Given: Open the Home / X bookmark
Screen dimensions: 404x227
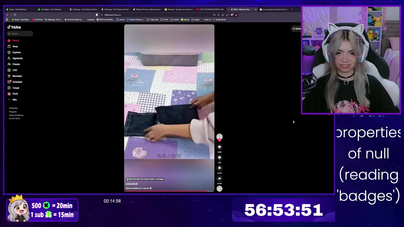Looking at the screenshot, I should tap(206, 20).
